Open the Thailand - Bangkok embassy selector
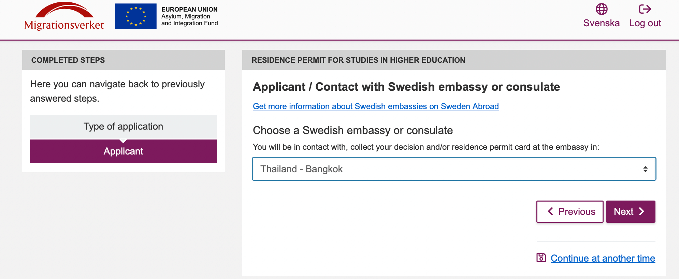 pos(454,169)
